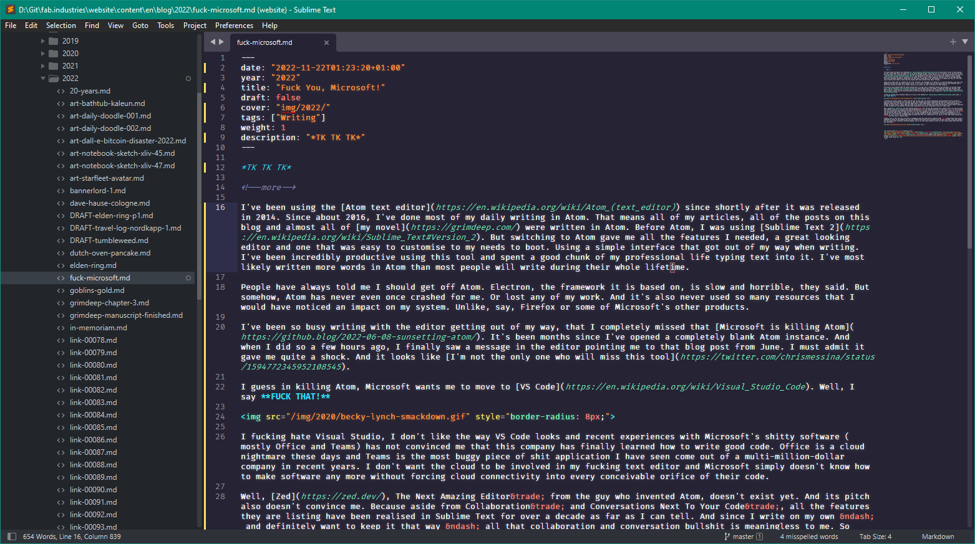Image resolution: width=975 pixels, height=544 pixels.
Task: Click the sidebar vertical scrollbar
Action: pos(199,196)
